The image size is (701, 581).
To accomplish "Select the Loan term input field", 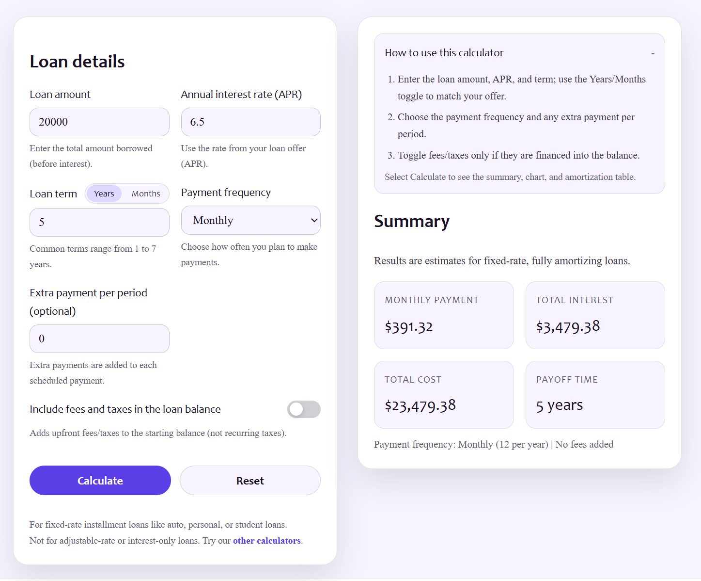I will pyautogui.click(x=99, y=222).
